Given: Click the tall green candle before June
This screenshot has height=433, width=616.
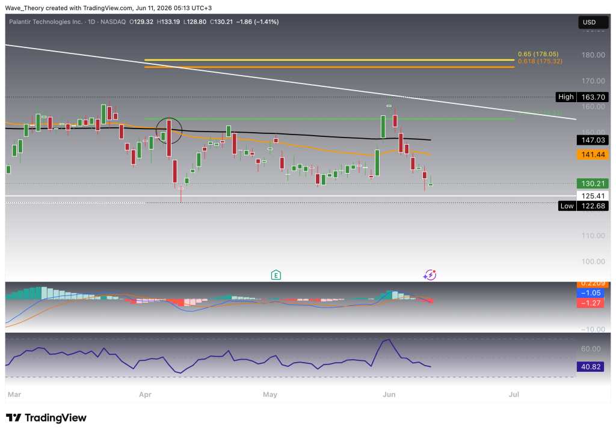Looking at the screenshot, I should point(377,162).
